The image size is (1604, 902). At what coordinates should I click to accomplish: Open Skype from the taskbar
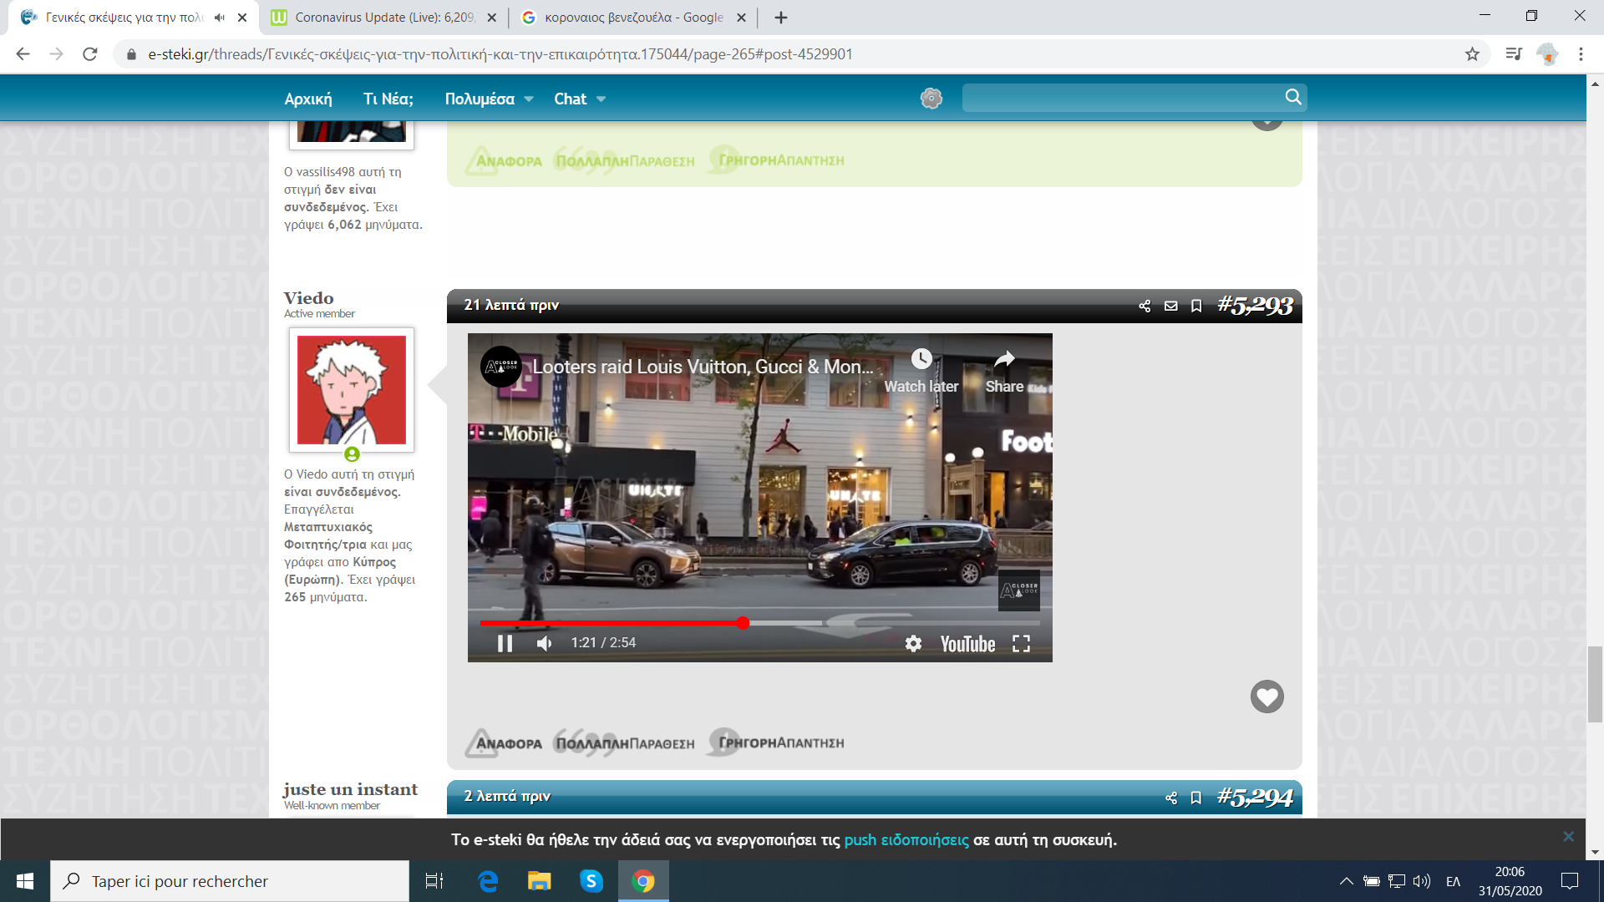[x=591, y=881]
